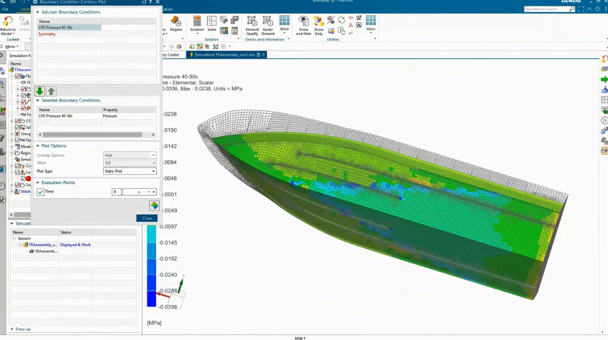Viewport: 608px width, 340px height.
Task: Click the Selected Boundary Conditions horizontal scrollbar
Action: click(92, 135)
